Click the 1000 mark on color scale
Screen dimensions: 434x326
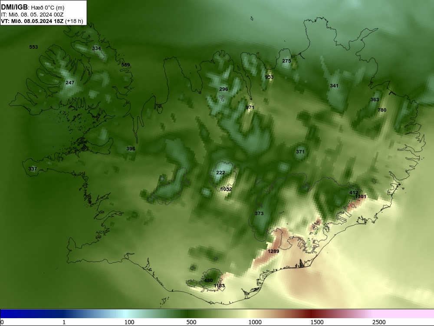[x=255, y=322]
